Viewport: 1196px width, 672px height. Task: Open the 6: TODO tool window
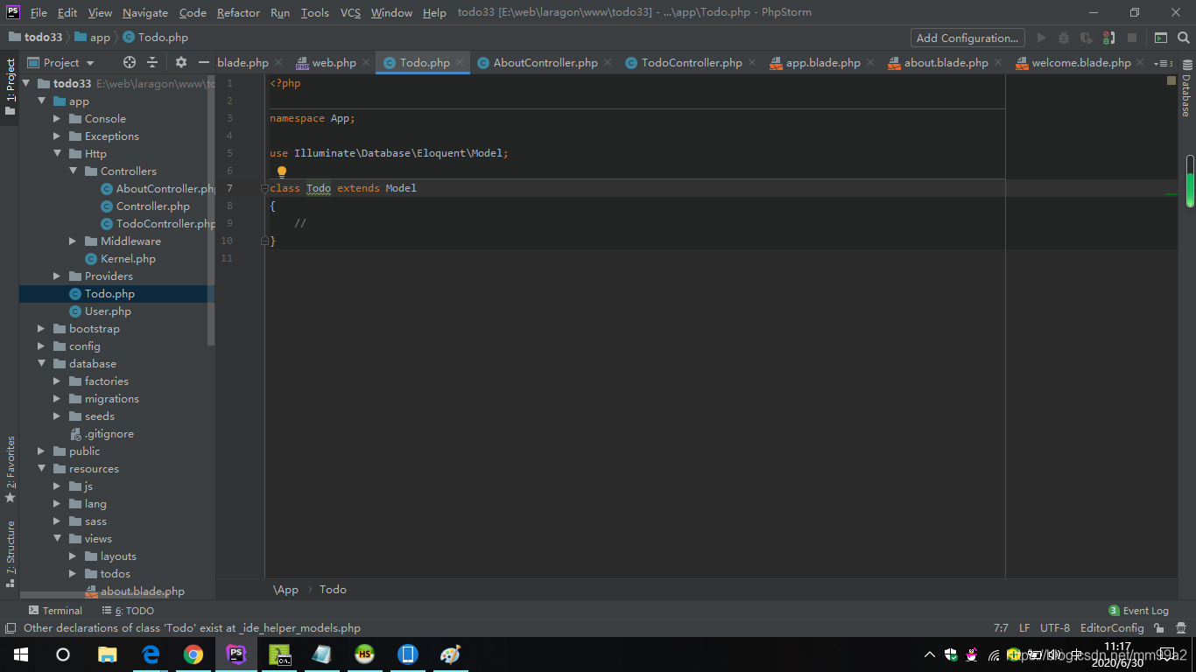coord(128,611)
